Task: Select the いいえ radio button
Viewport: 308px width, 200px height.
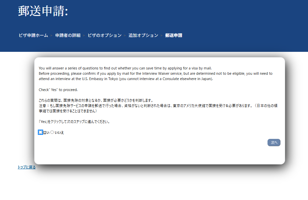Action: tap(52, 132)
